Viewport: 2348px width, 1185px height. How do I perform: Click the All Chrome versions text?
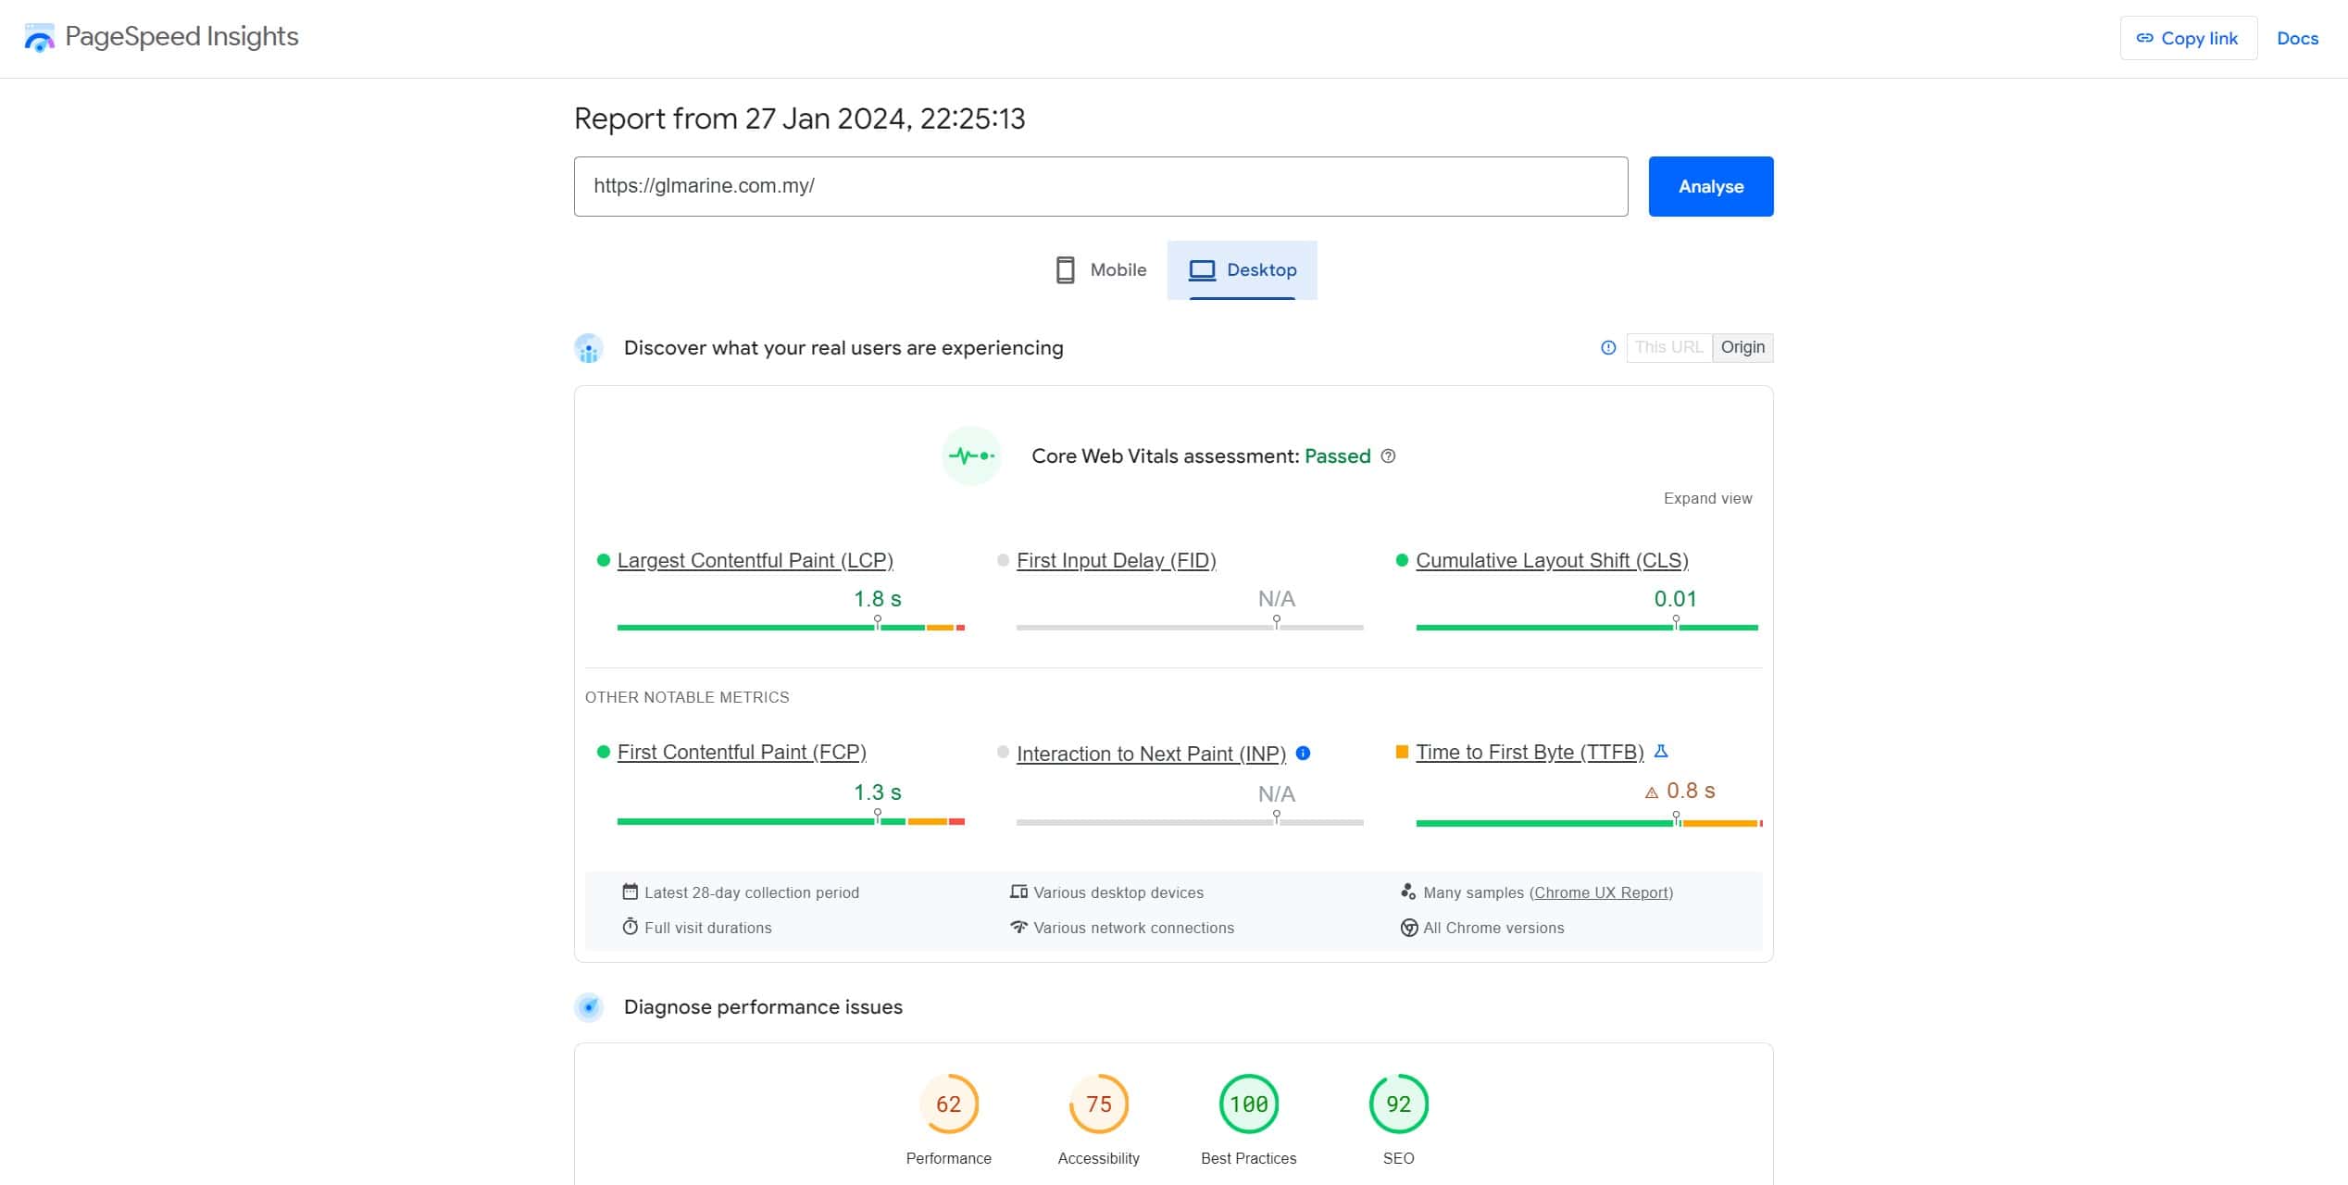coord(1493,928)
